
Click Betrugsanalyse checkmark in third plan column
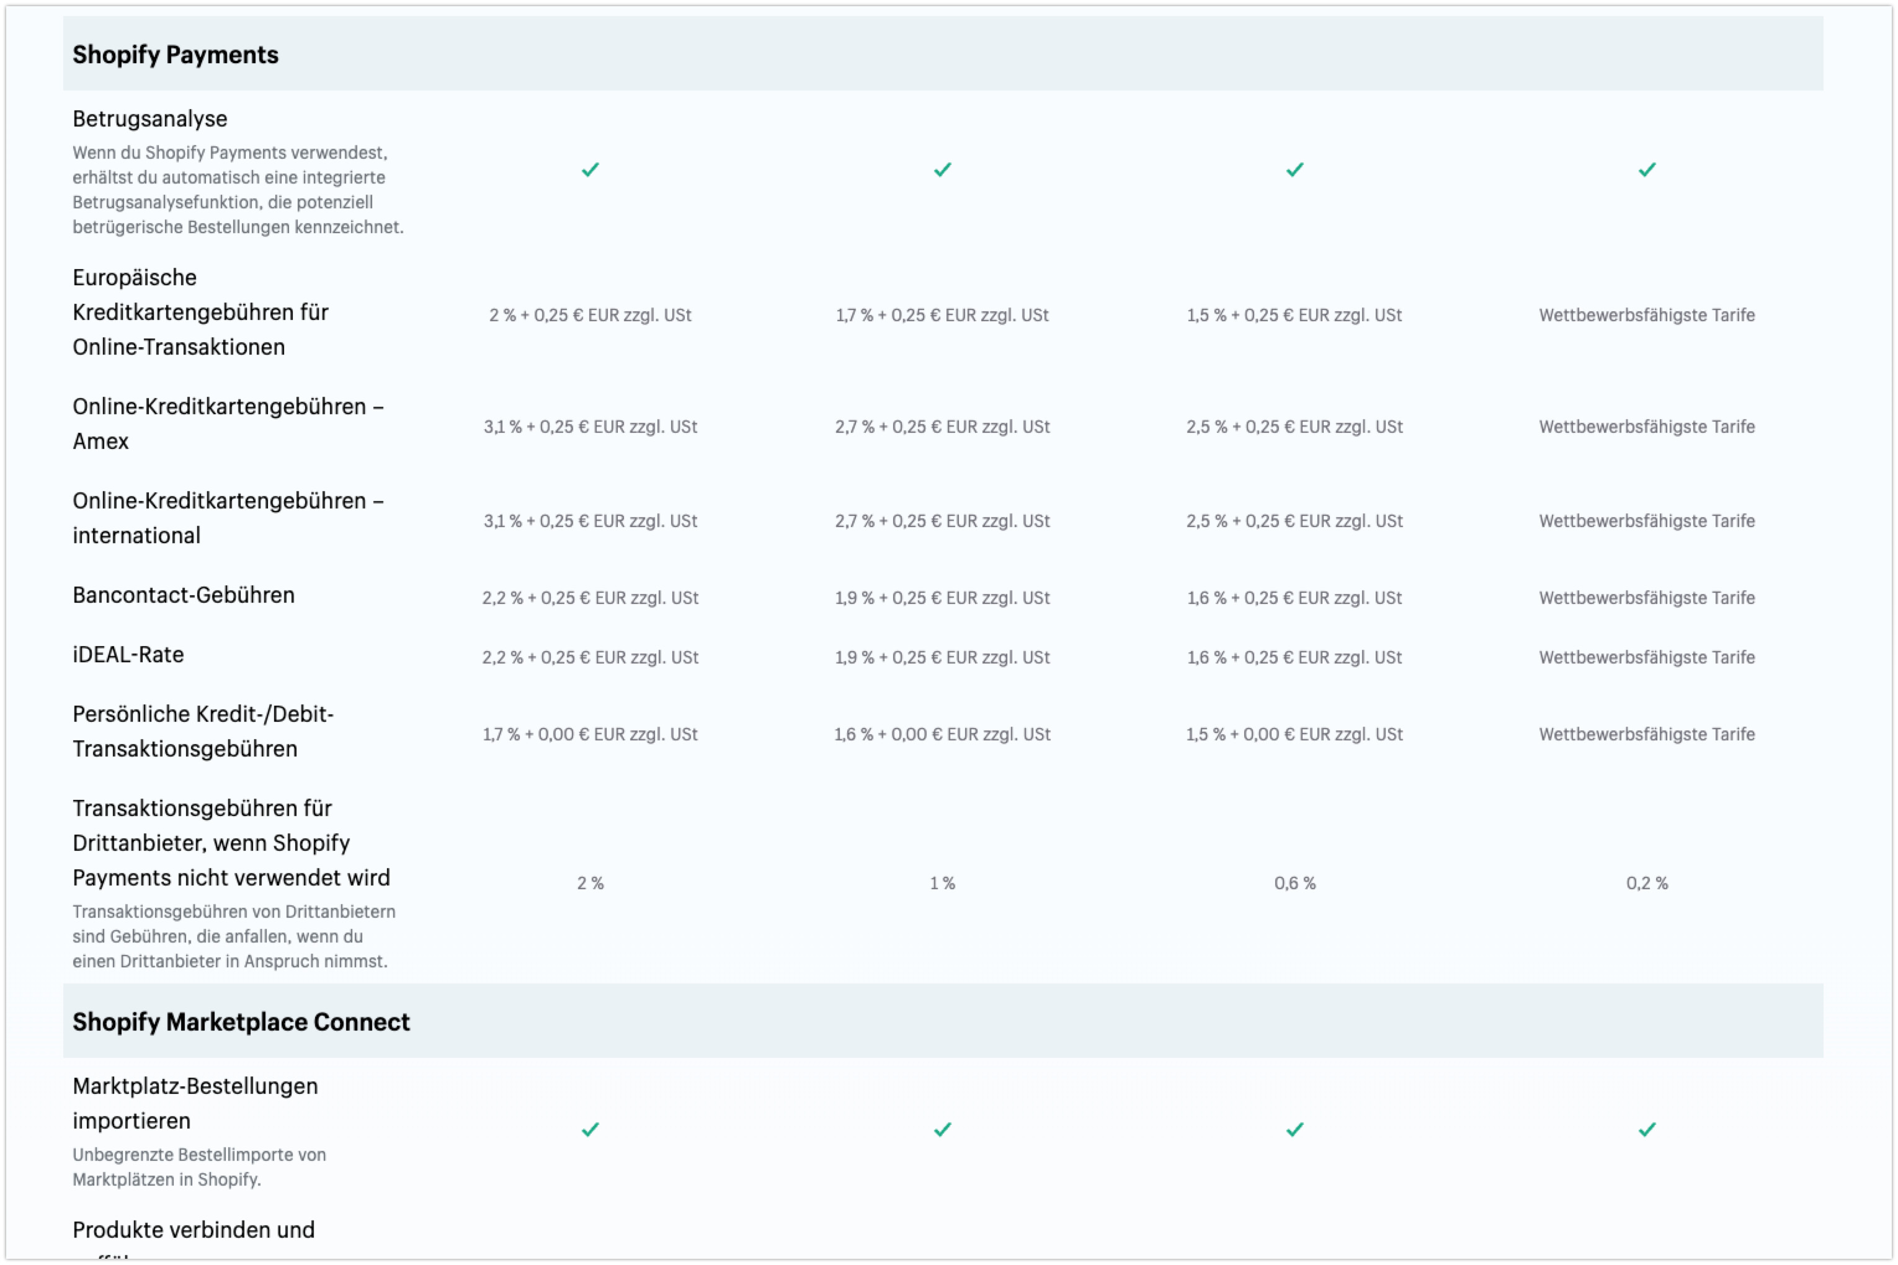click(1294, 169)
